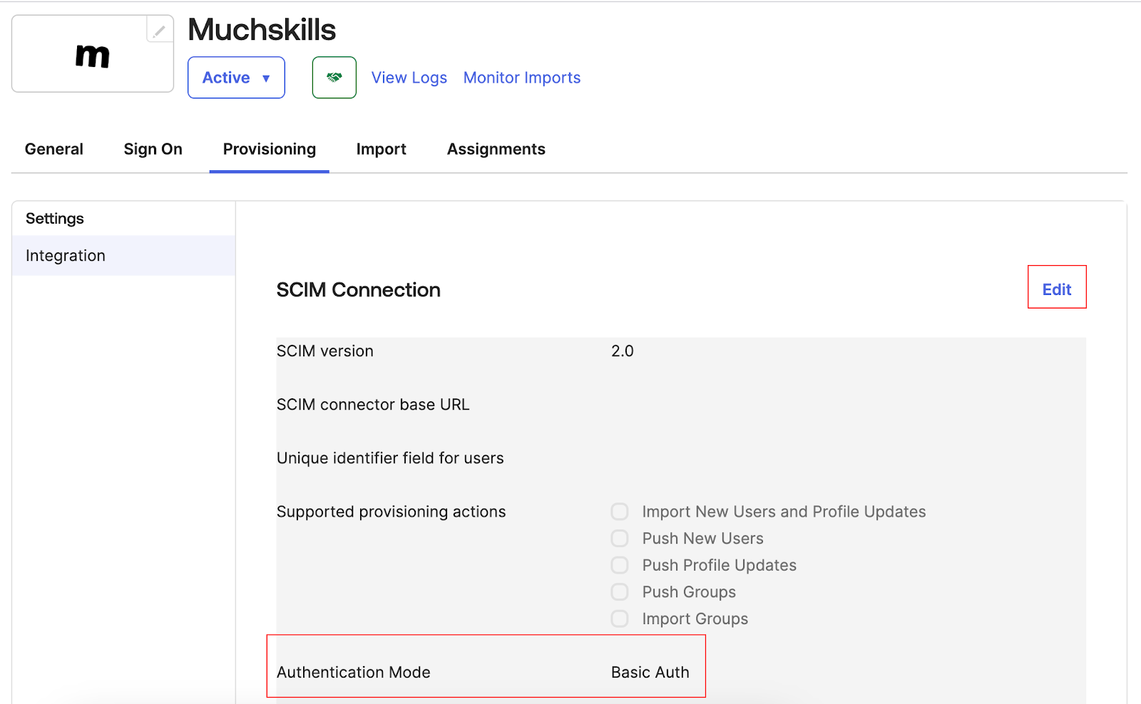Toggle the Import Groups checkbox
The image size is (1141, 704).
pyautogui.click(x=620, y=618)
